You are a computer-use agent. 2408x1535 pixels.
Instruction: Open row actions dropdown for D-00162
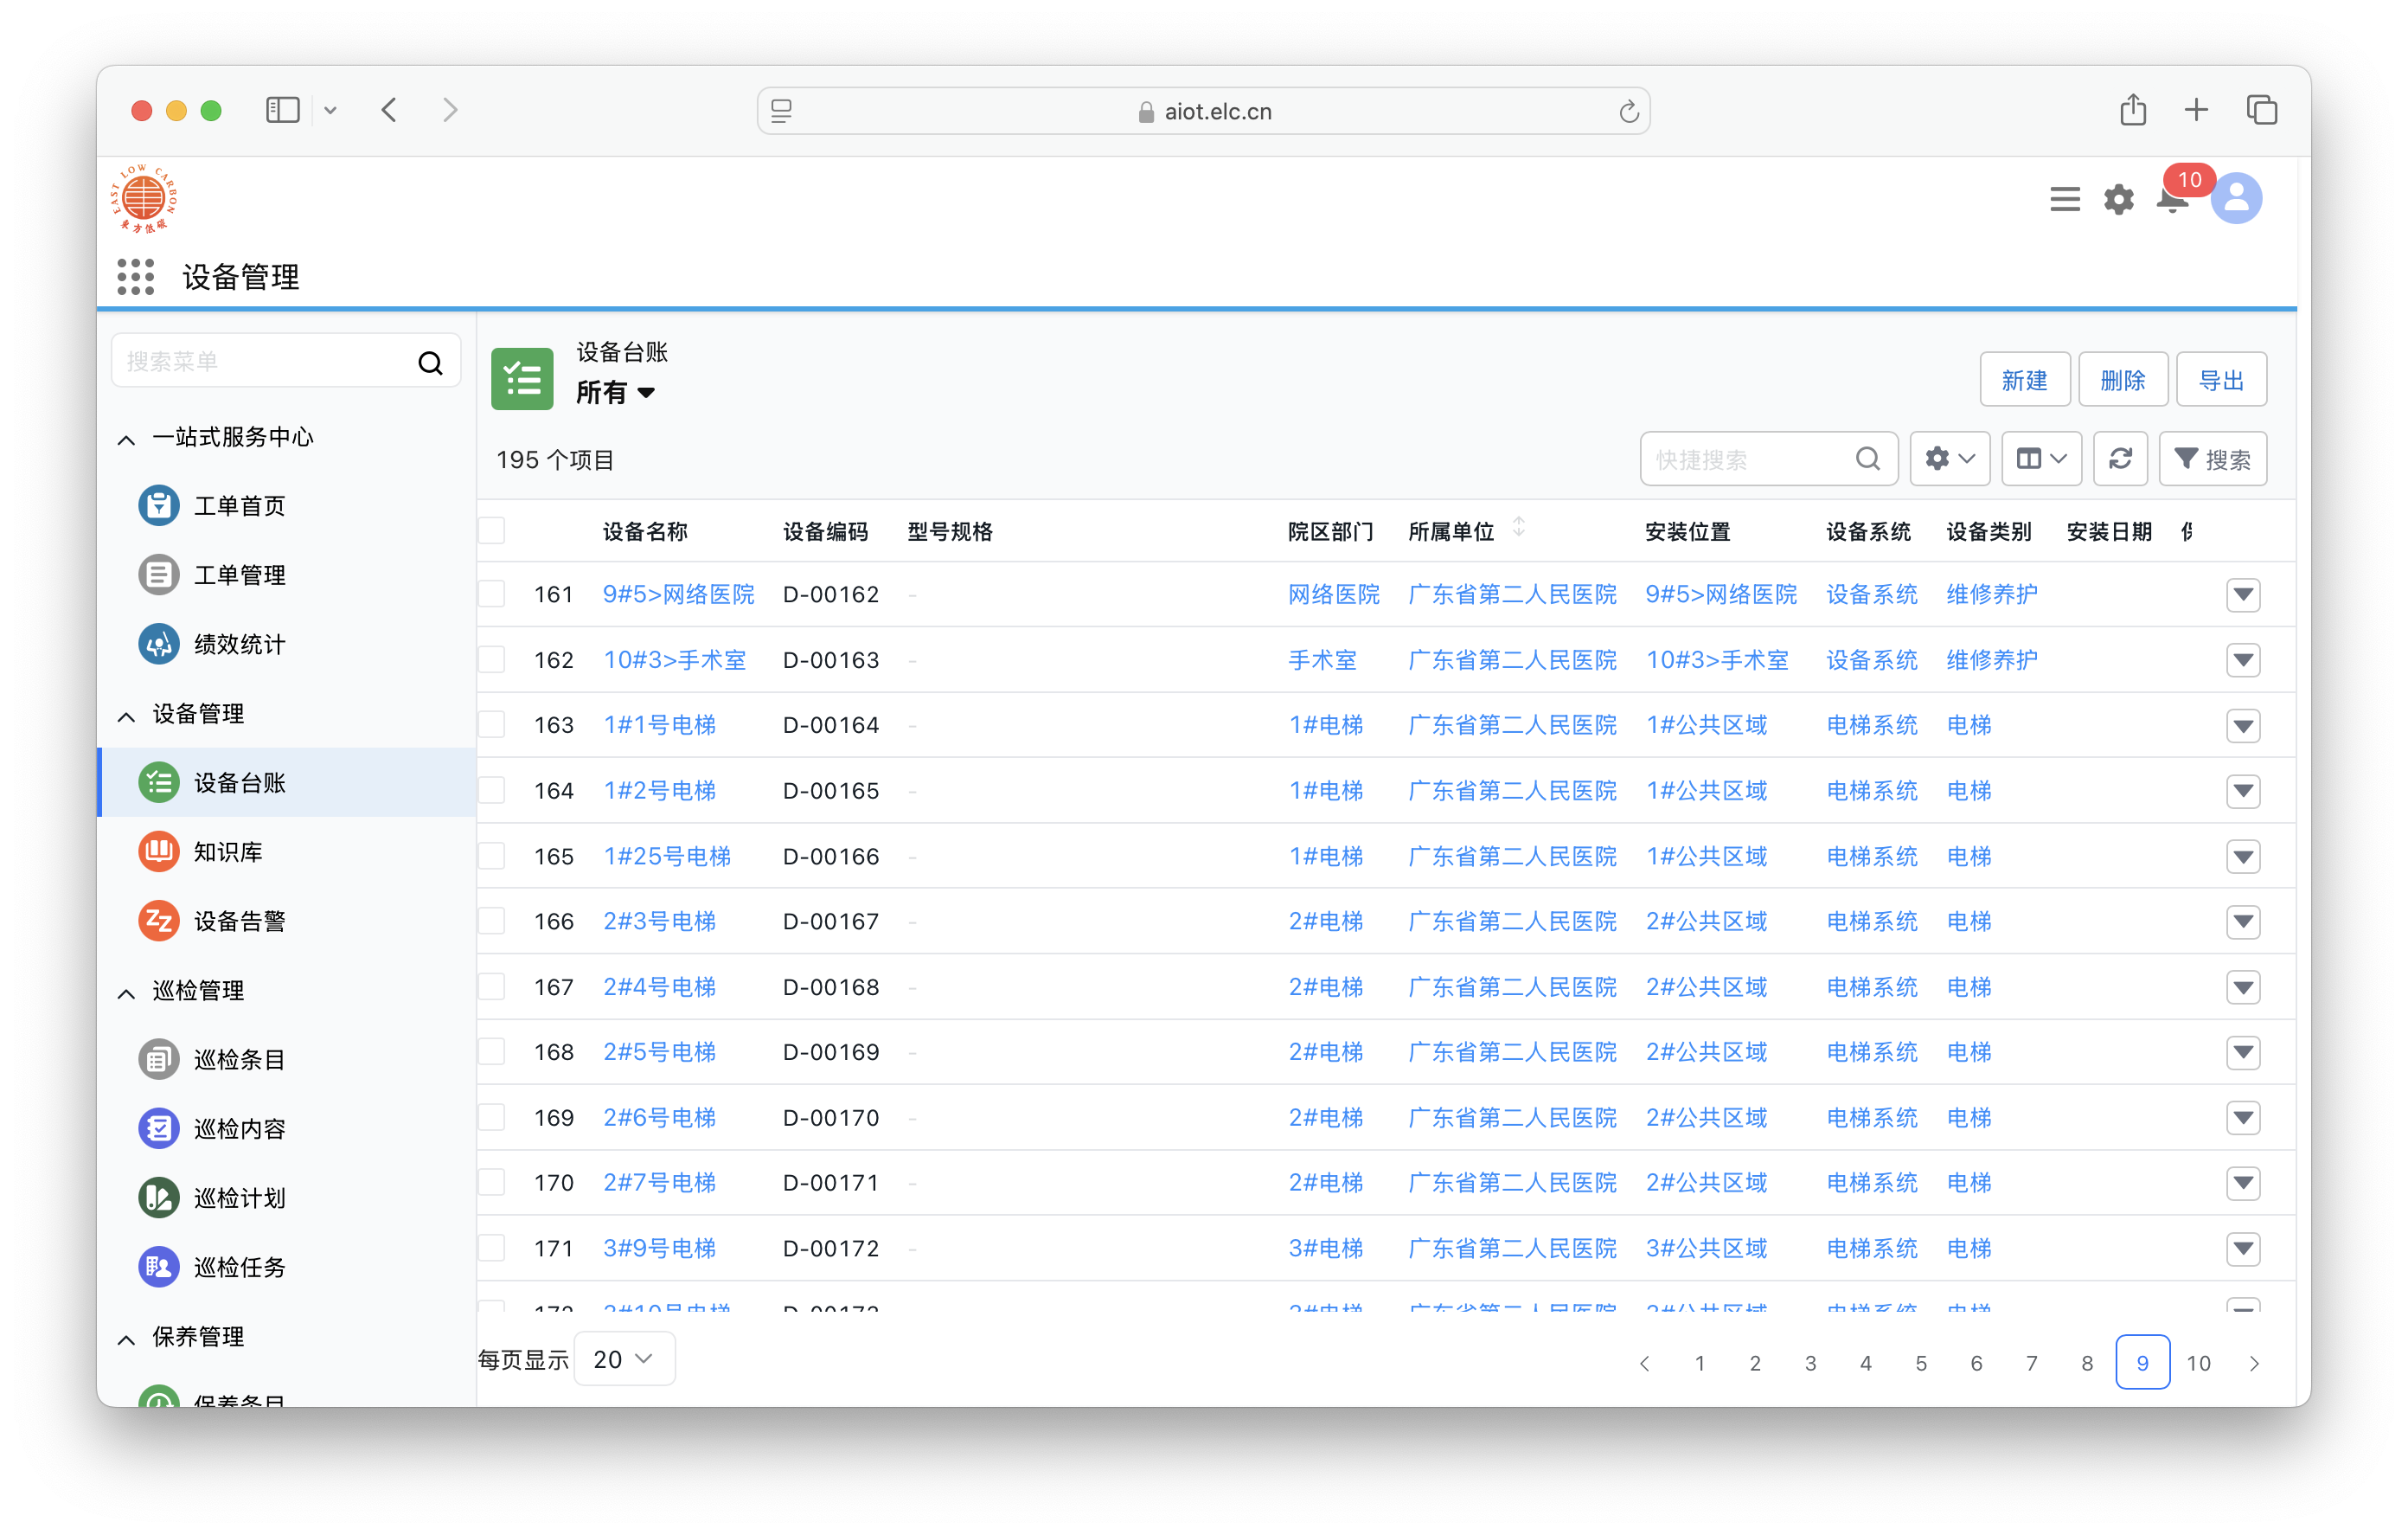(x=2243, y=594)
